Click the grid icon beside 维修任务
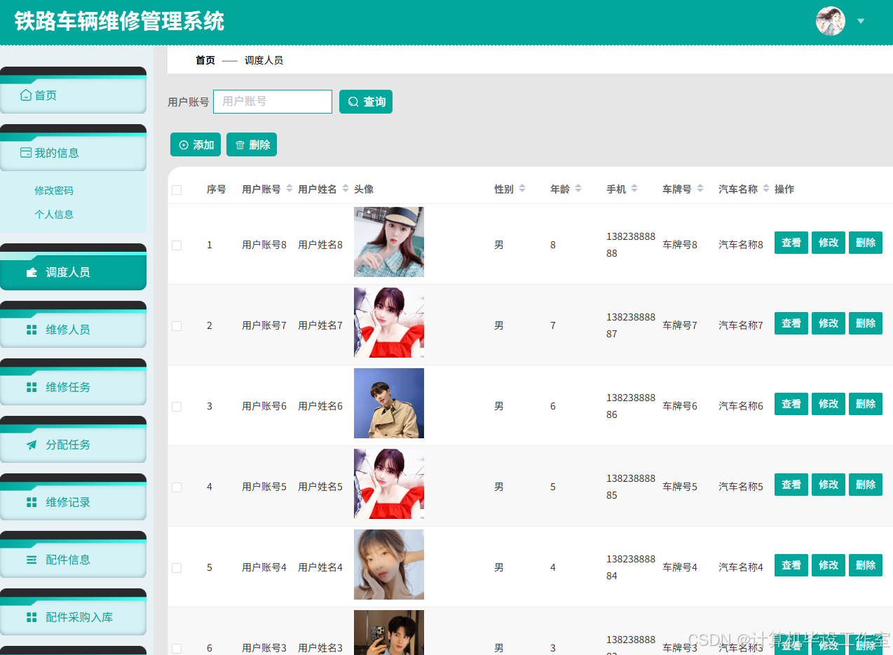Viewport: 893px width, 655px height. [32, 387]
